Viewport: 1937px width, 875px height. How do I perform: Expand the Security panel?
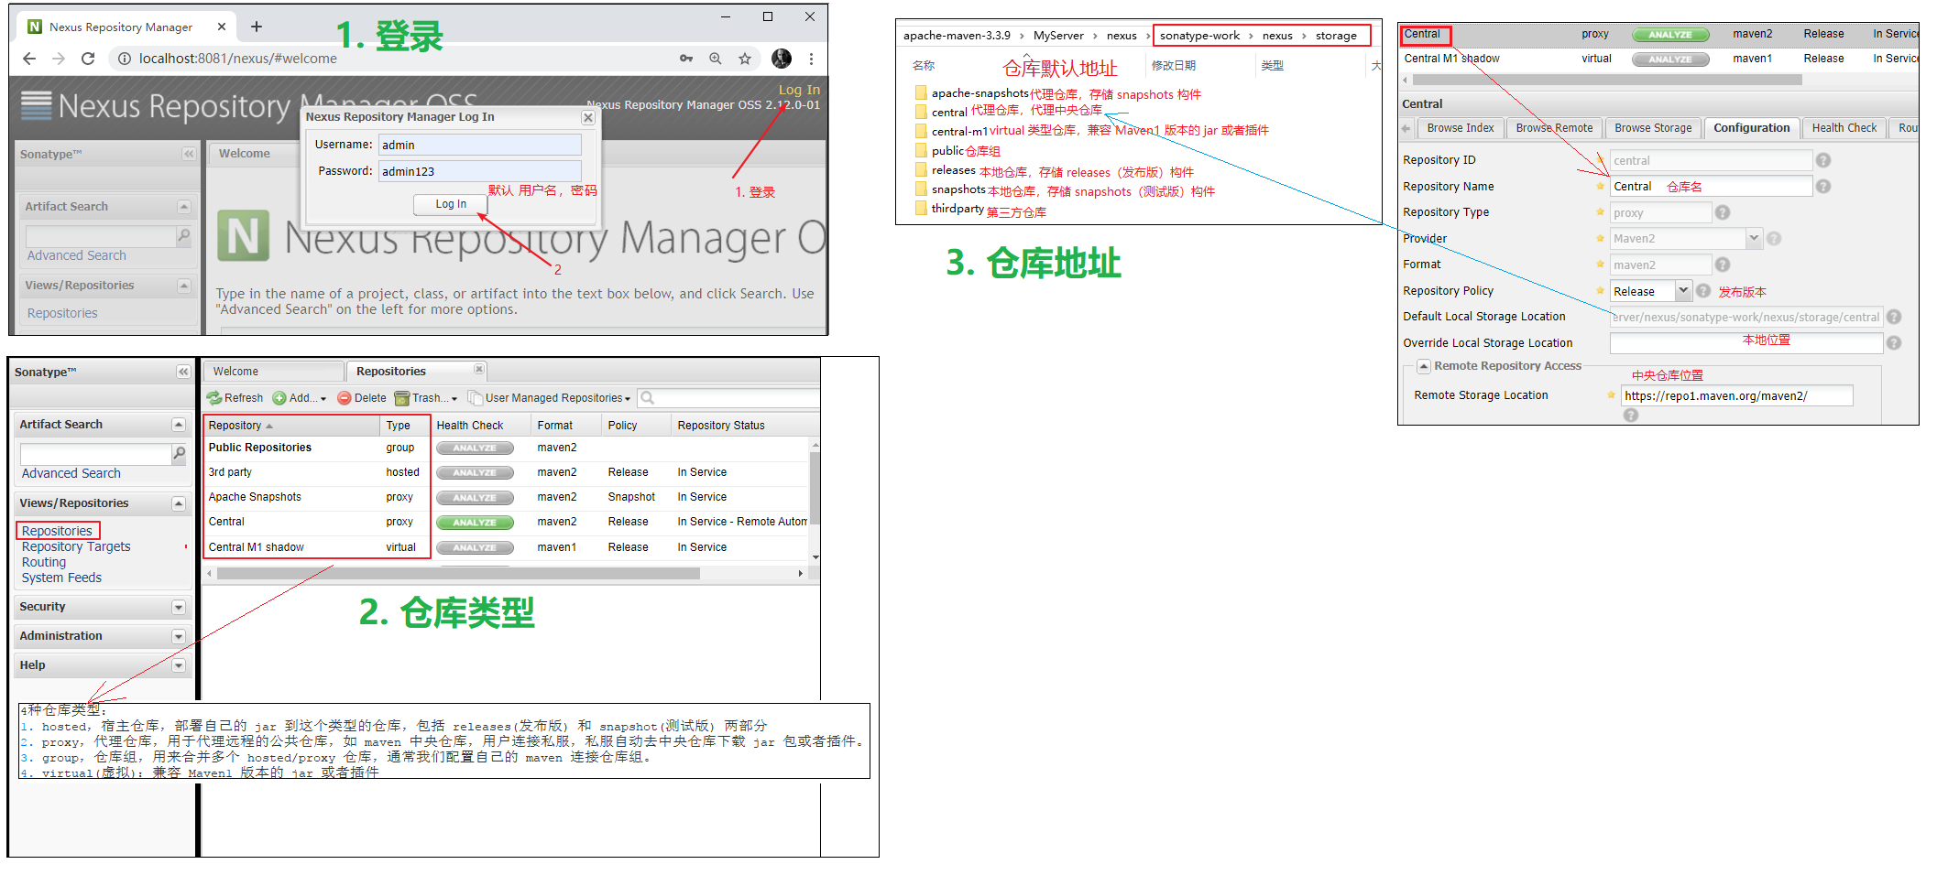[179, 608]
